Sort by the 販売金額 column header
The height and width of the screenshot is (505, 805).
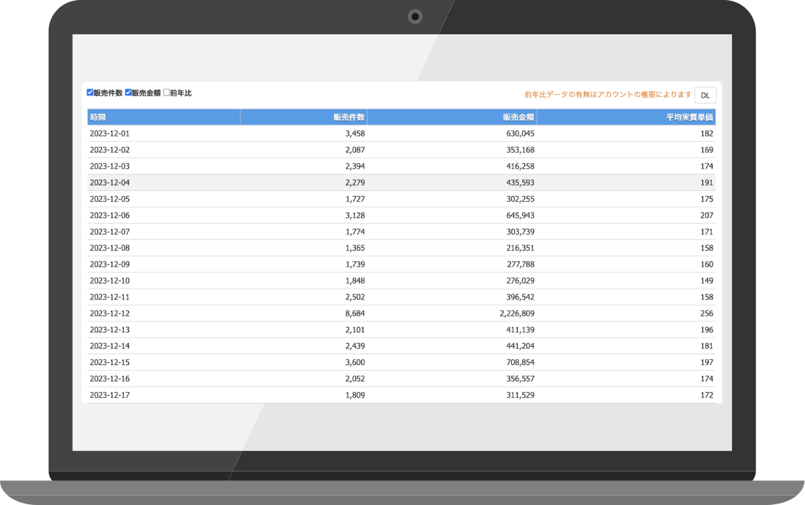pos(518,117)
